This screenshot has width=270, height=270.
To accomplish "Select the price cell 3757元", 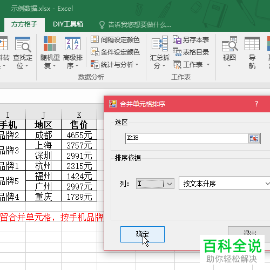I will point(79,145).
